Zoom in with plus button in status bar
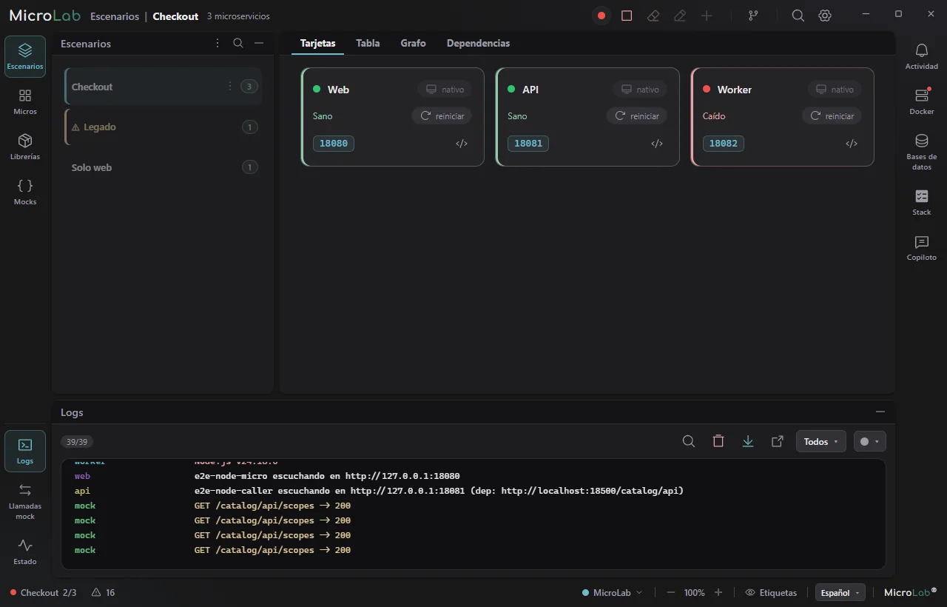This screenshot has width=947, height=607. [718, 593]
